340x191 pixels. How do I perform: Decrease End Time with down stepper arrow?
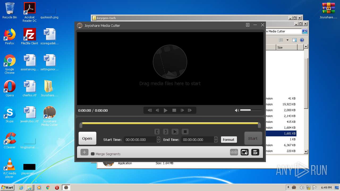click(x=216, y=141)
